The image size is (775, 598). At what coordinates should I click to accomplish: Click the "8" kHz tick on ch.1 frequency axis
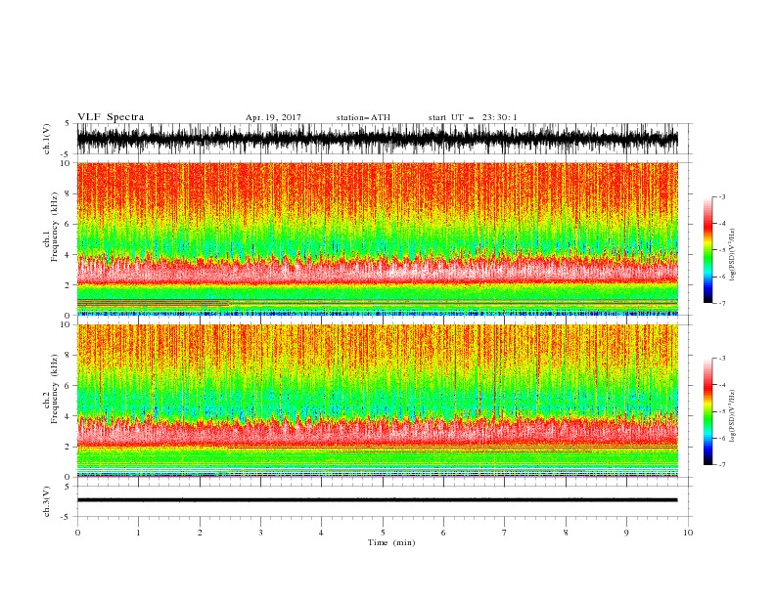point(68,193)
